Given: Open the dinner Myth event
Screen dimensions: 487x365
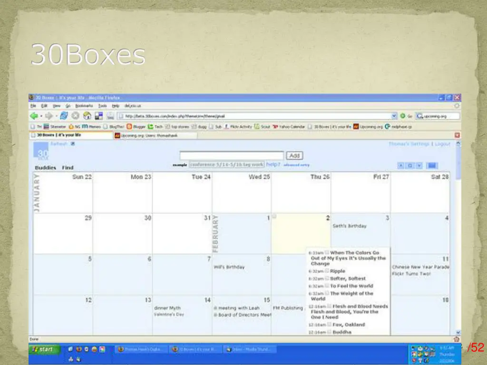Looking at the screenshot, I should pos(167,308).
